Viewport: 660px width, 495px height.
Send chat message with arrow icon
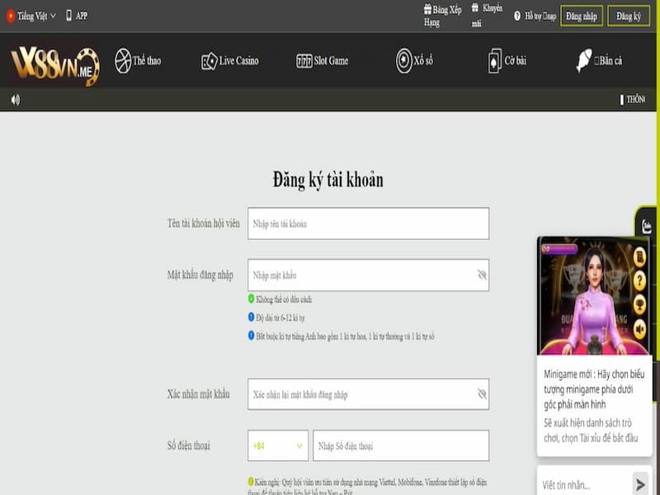(x=639, y=483)
